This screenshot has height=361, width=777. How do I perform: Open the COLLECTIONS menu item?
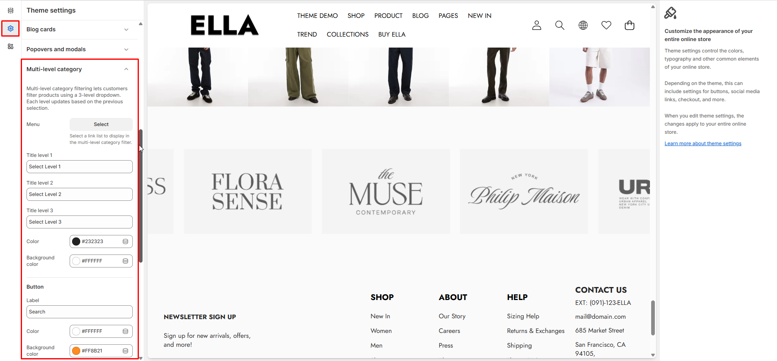coord(347,35)
